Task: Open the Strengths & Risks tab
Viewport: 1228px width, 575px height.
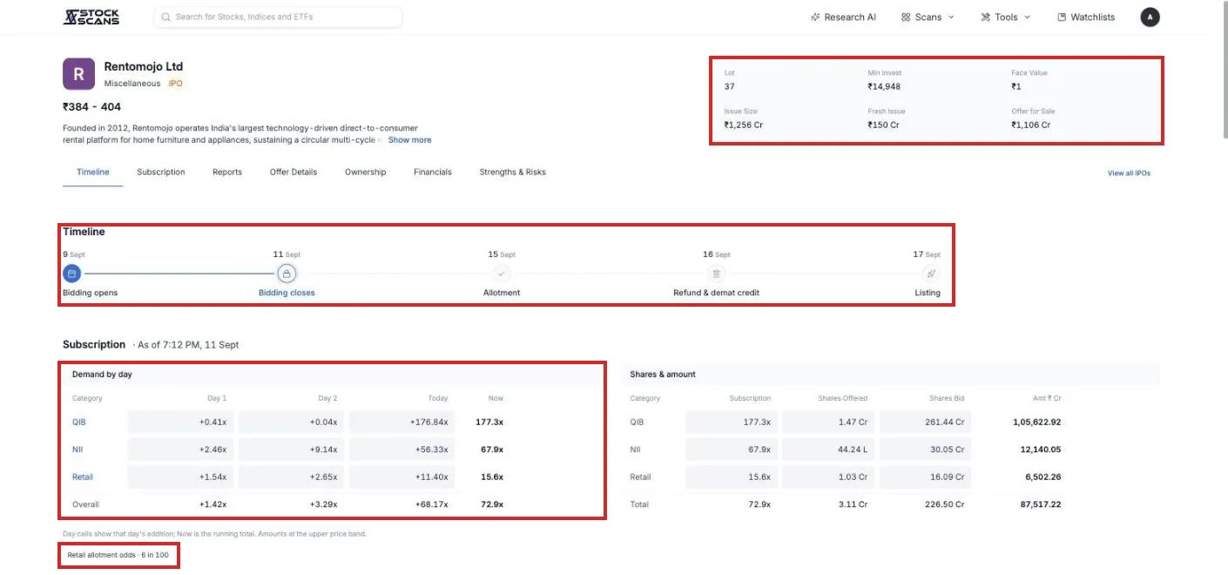Action: click(x=513, y=172)
